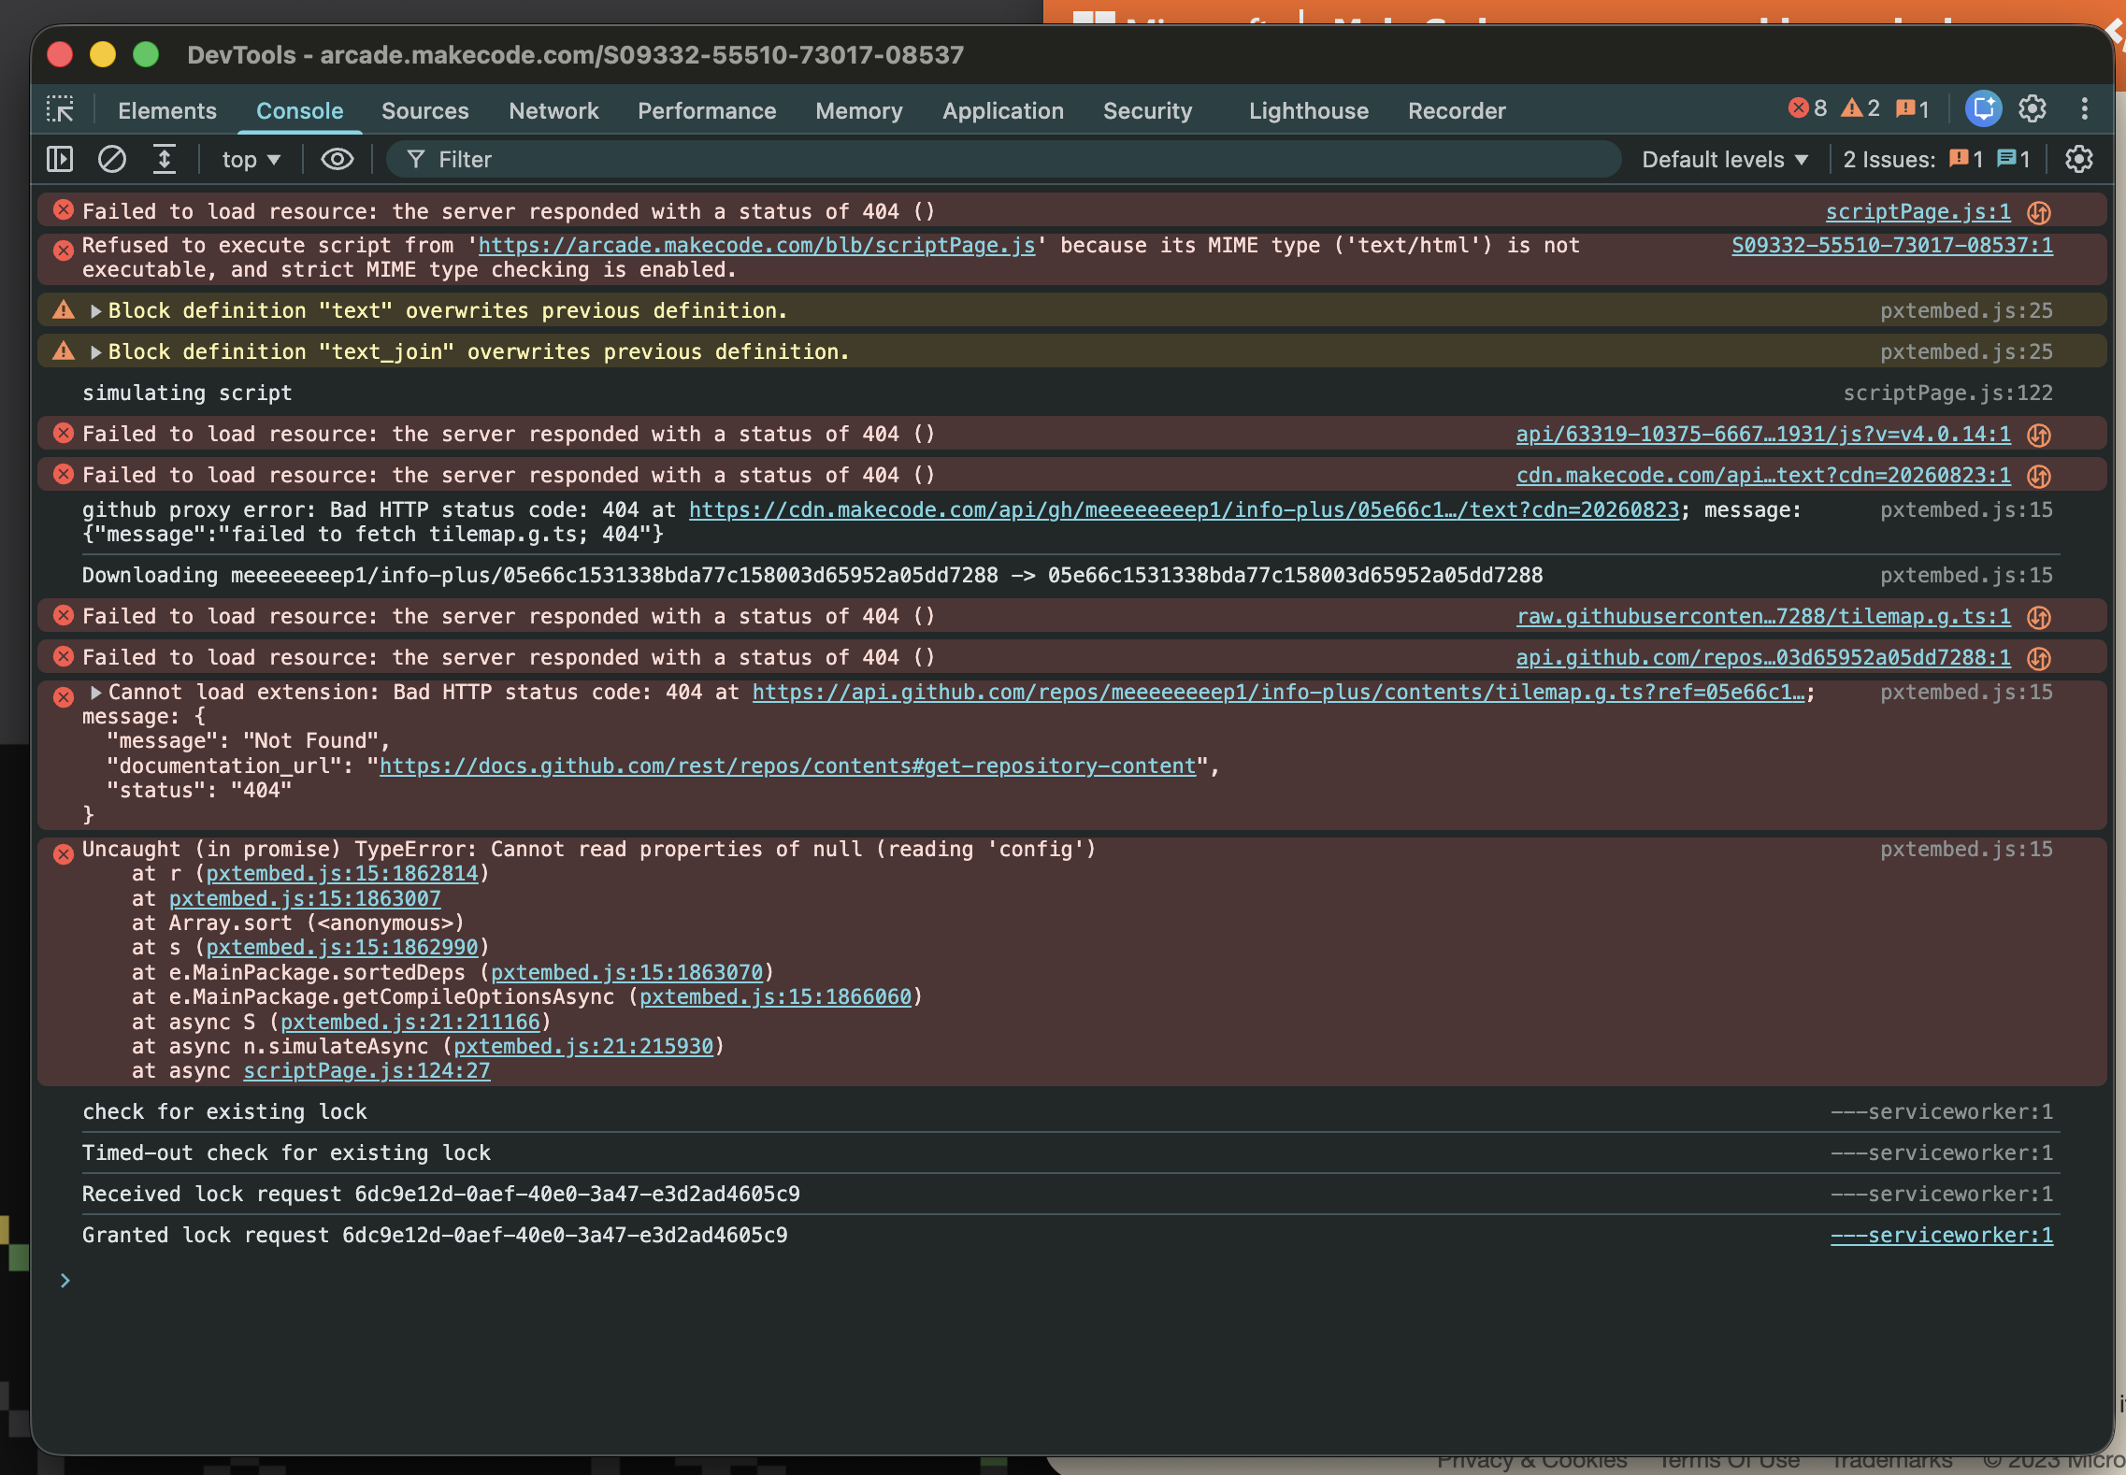2126x1475 pixels.
Task: Switch to the Application tab
Action: coord(1003,110)
